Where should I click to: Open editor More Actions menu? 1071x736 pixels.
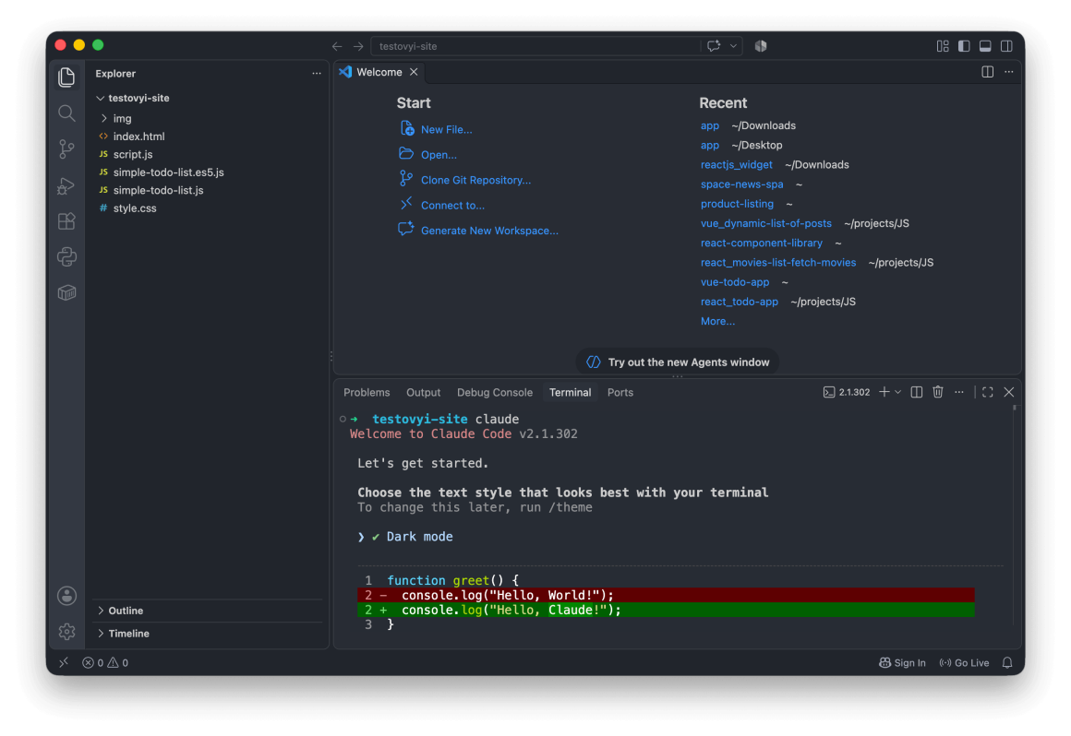[x=1009, y=72]
